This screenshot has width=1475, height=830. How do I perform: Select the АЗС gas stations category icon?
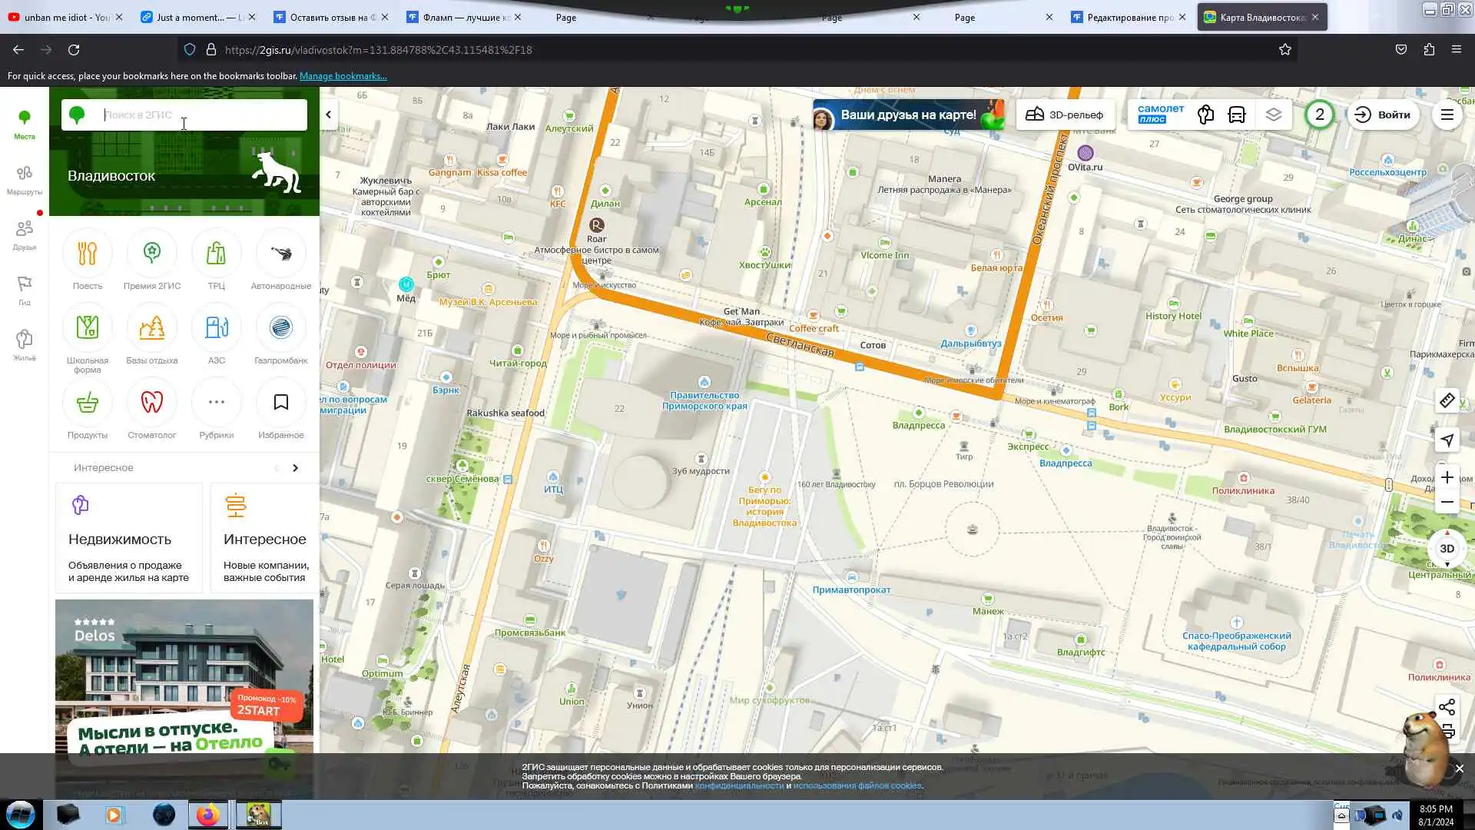coord(216,328)
